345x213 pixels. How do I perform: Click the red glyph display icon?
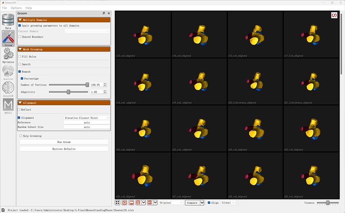pyautogui.click(x=138, y=202)
